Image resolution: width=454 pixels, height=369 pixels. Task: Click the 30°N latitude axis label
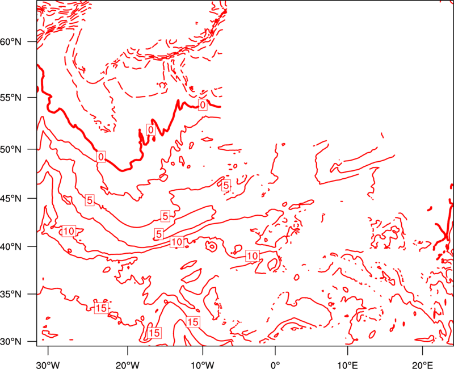coord(11,342)
